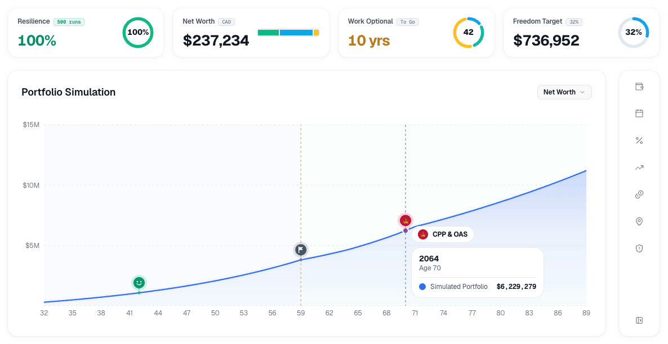Click the $5M axis label
The image size is (668, 344).
click(32, 246)
